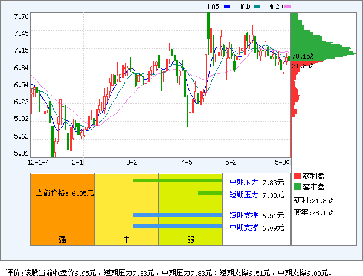This screenshot has width=363, height=276.
Task: Click the 获利:21.85% text
Action: point(313,200)
